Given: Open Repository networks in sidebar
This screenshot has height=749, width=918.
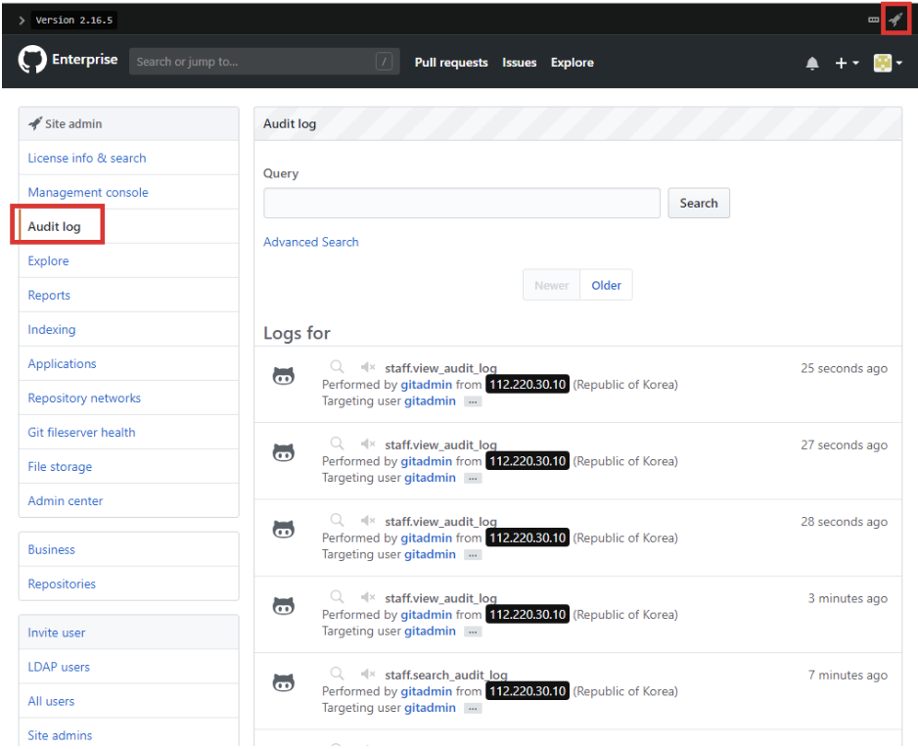Looking at the screenshot, I should point(84,398).
